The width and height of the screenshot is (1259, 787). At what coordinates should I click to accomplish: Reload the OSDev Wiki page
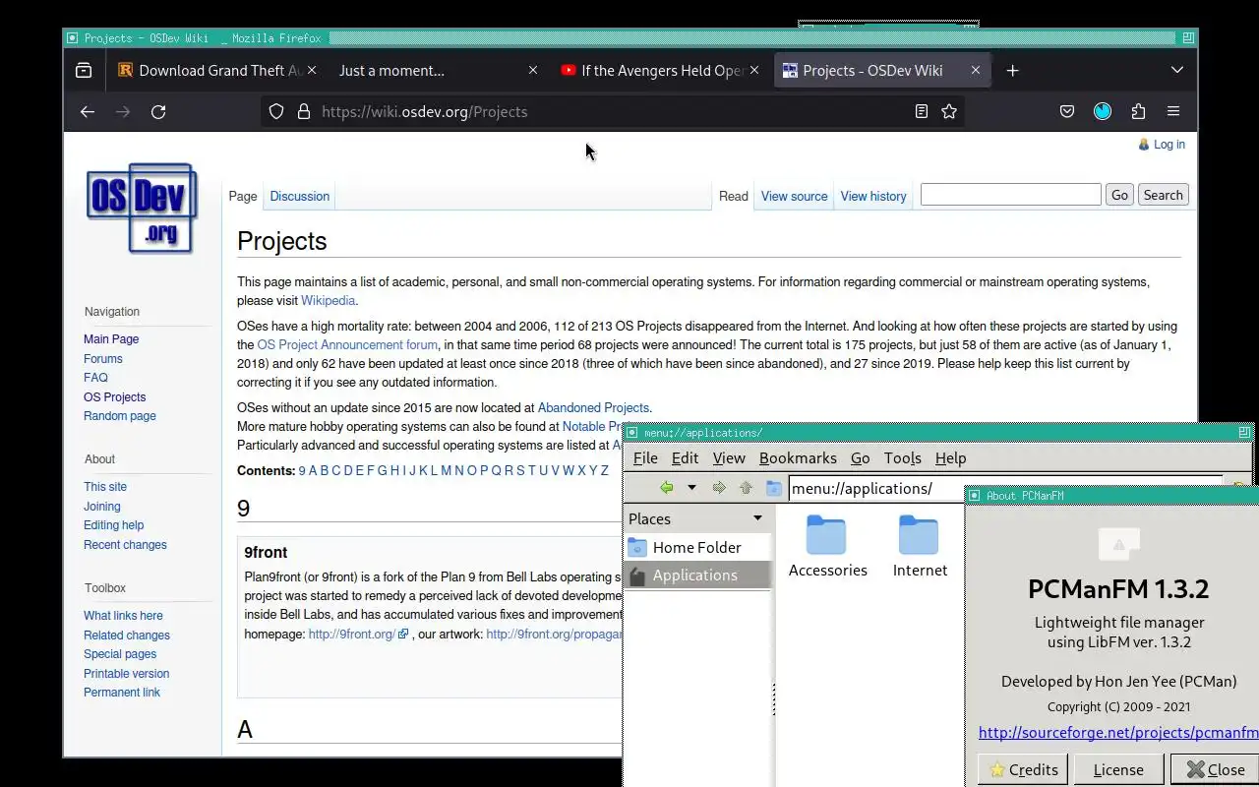click(x=158, y=112)
